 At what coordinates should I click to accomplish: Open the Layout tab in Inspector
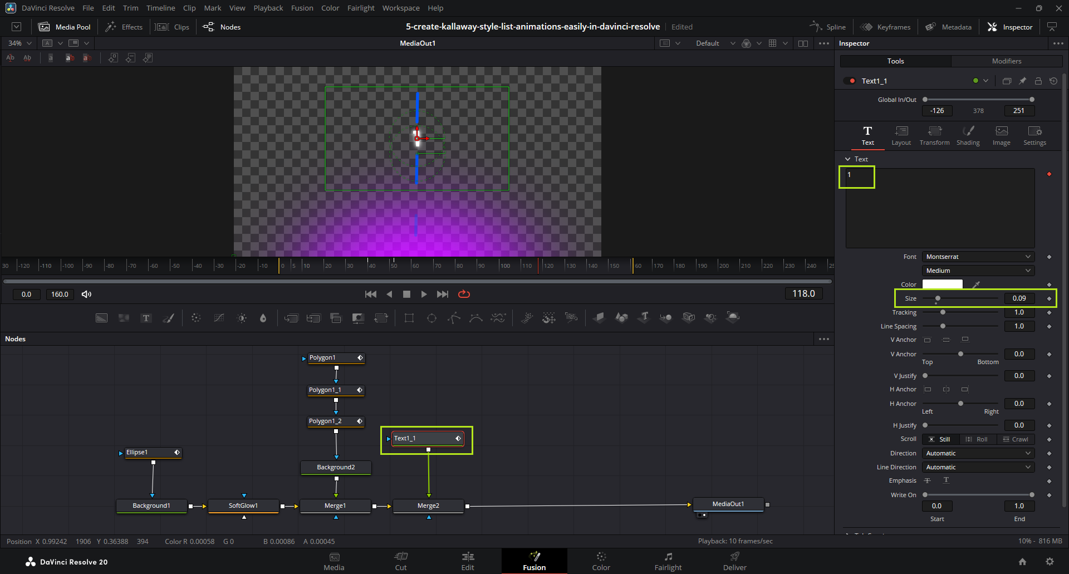[901, 135]
